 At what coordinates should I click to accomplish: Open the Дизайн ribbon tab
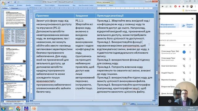pyautogui.click(x=28, y=5)
